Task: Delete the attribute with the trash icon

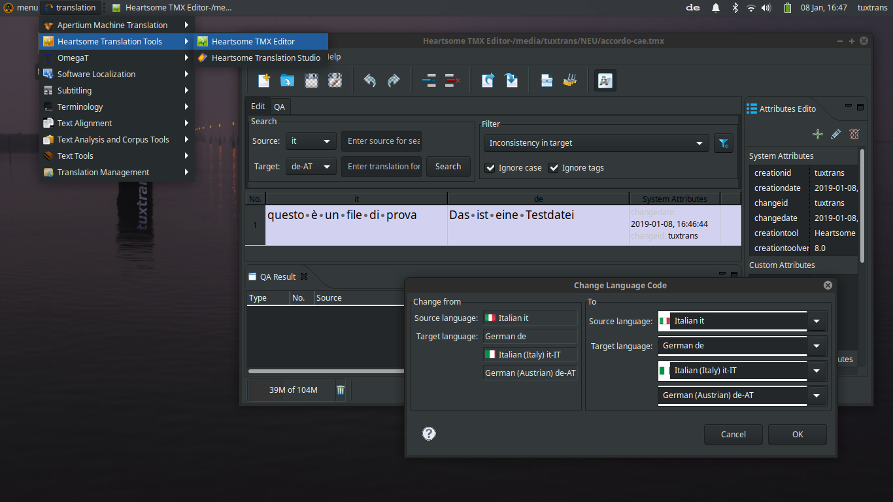Action: click(854, 134)
